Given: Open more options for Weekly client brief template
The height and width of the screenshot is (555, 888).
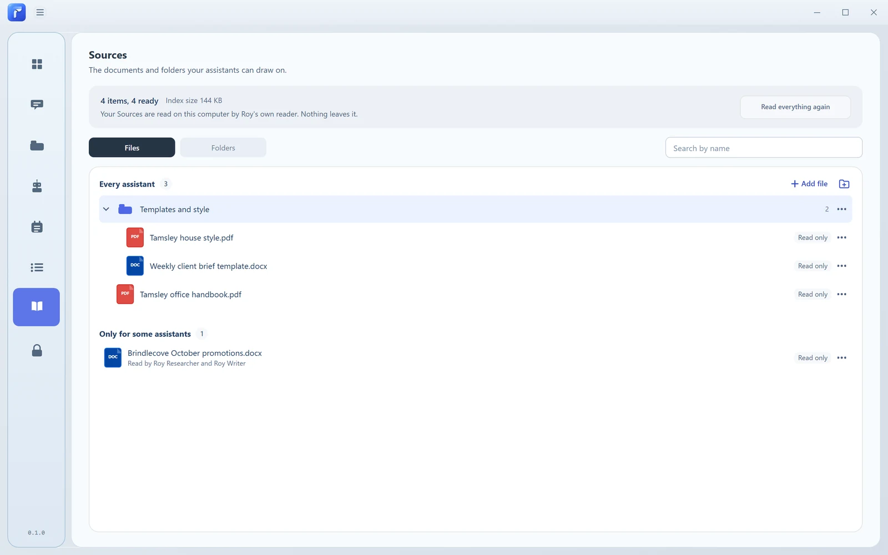Looking at the screenshot, I should tap(841, 266).
